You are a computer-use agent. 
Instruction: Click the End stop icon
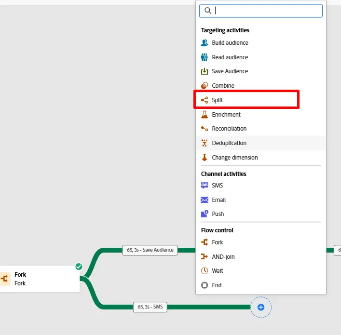point(205,285)
